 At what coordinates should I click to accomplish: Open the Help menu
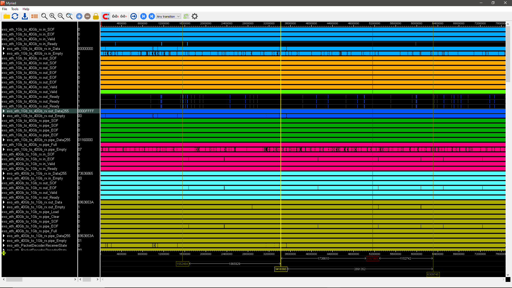tap(26, 9)
